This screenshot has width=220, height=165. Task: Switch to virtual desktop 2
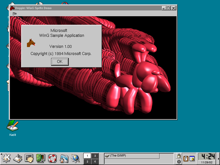(87, 161)
